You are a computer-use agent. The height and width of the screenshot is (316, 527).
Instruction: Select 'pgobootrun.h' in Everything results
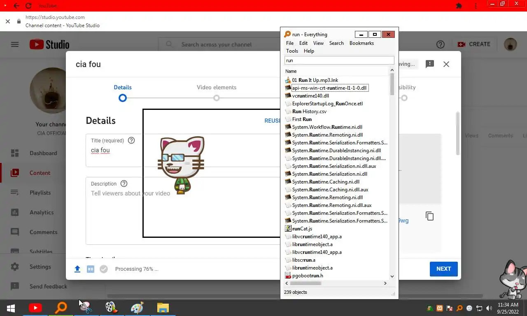pyautogui.click(x=308, y=276)
